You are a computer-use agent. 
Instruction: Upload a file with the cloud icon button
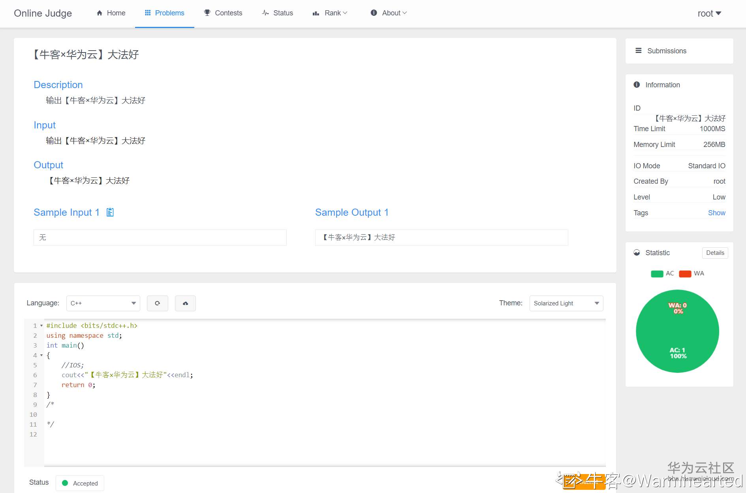point(185,303)
